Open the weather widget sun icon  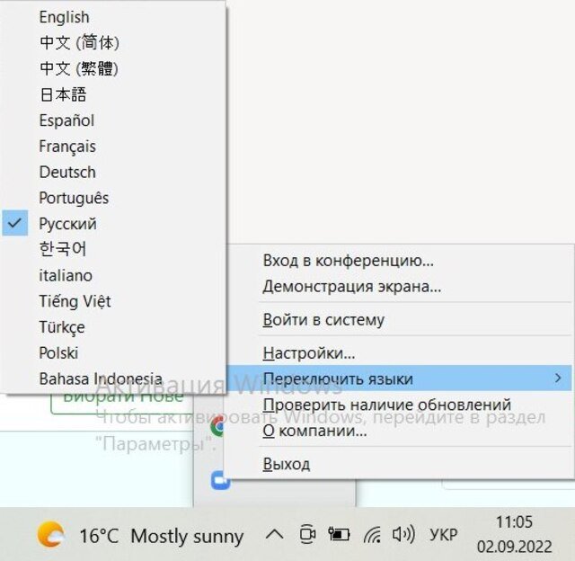tap(50, 536)
